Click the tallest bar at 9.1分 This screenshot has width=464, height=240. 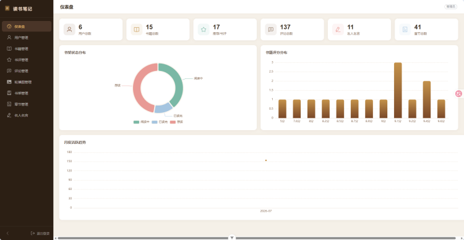click(x=398, y=90)
